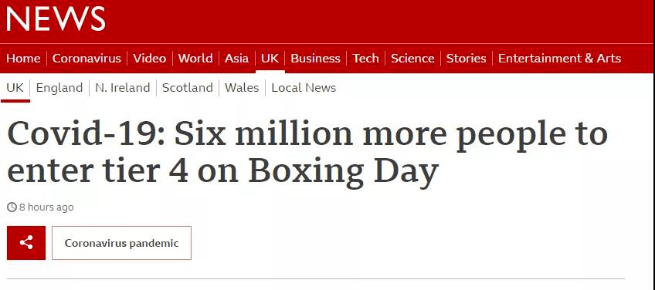Open the Business section
This screenshot has width=655, height=290.
pos(315,59)
